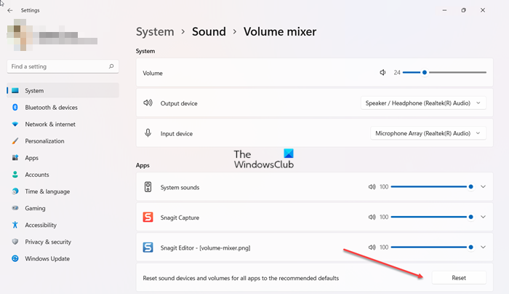The height and width of the screenshot is (294, 509).
Task: Reset sound devices and volumes
Action: click(x=458, y=277)
